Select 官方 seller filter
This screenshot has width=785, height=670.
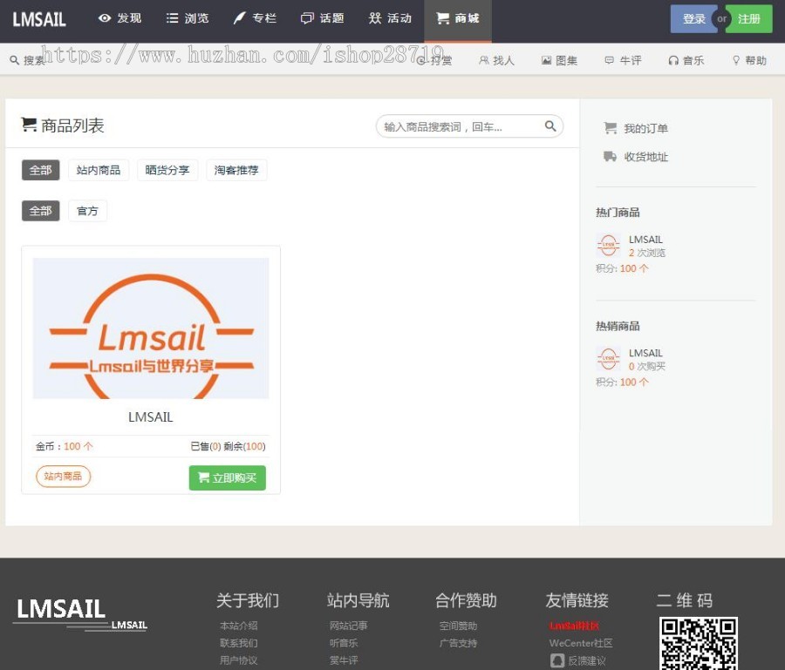click(87, 211)
